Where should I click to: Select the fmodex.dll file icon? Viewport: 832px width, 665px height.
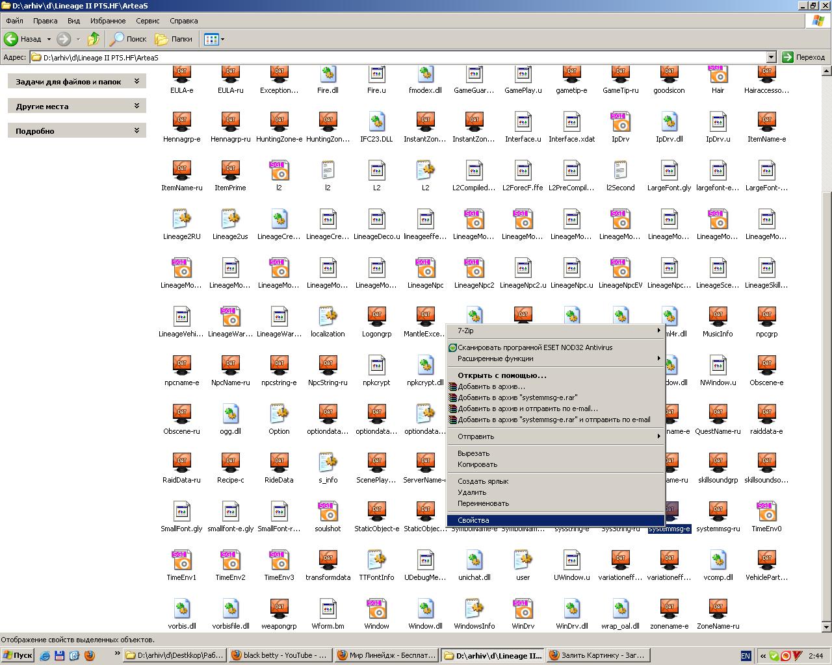425,74
